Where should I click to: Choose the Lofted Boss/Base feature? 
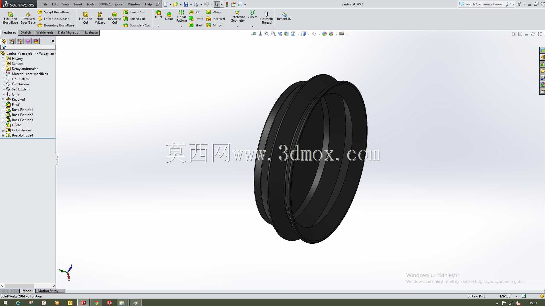point(53,19)
